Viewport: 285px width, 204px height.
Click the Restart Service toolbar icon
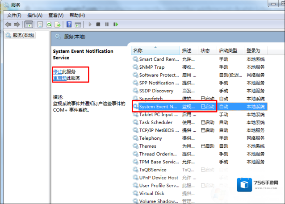coord(116,25)
